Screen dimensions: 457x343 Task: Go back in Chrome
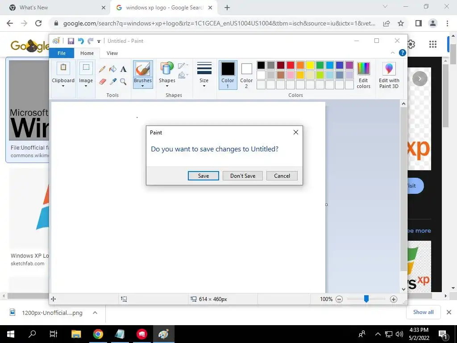click(x=10, y=23)
